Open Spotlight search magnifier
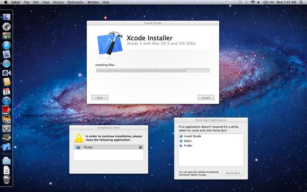The image size is (307, 192). pos(301,2)
